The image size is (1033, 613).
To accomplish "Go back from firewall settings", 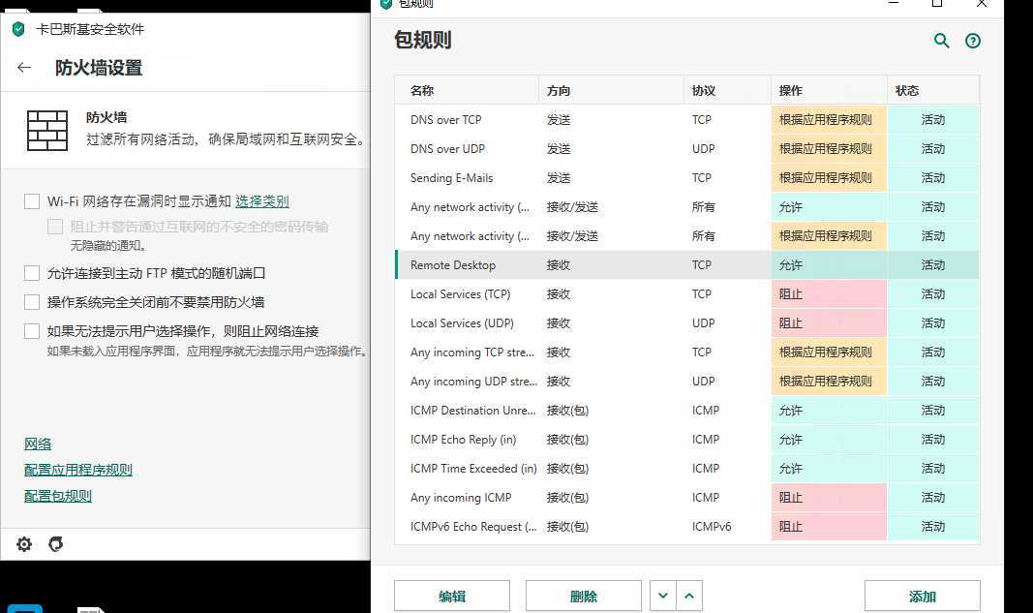I will tap(24, 67).
